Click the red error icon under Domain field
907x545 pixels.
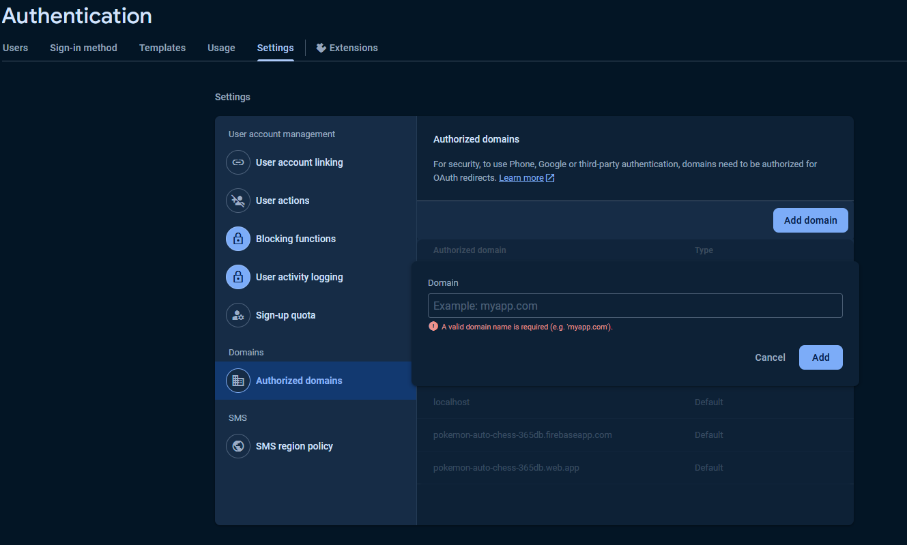(x=433, y=327)
